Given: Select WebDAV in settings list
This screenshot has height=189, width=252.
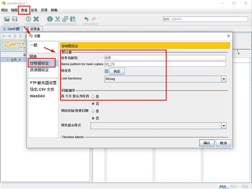Looking at the screenshot, I should click(37, 96).
